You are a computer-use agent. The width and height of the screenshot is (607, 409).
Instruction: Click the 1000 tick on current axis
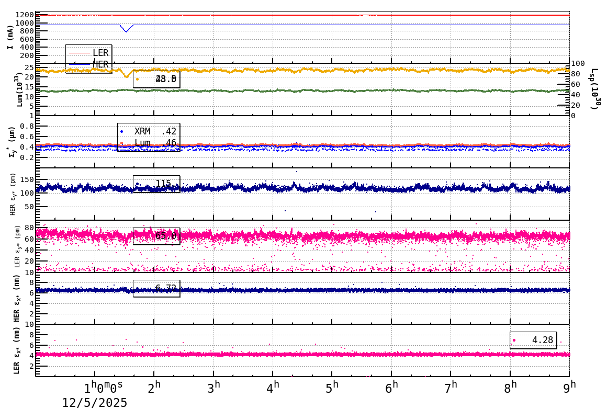pos(25,23)
